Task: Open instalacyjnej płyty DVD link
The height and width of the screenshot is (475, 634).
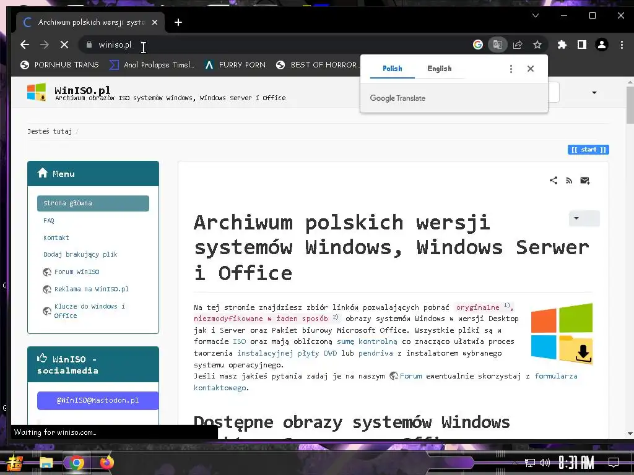Action: [x=287, y=353]
